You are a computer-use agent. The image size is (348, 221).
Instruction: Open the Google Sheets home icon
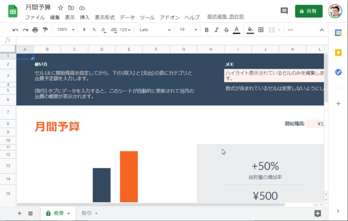[13, 11]
